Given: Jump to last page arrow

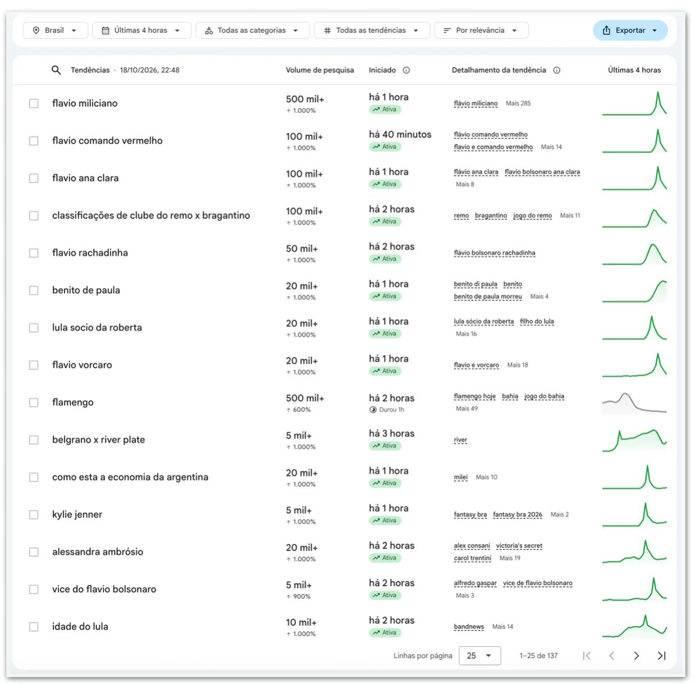Looking at the screenshot, I should 661,655.
